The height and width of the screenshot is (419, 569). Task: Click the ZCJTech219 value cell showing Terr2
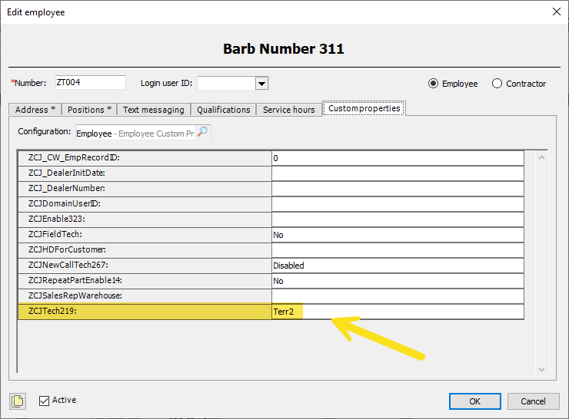point(398,312)
